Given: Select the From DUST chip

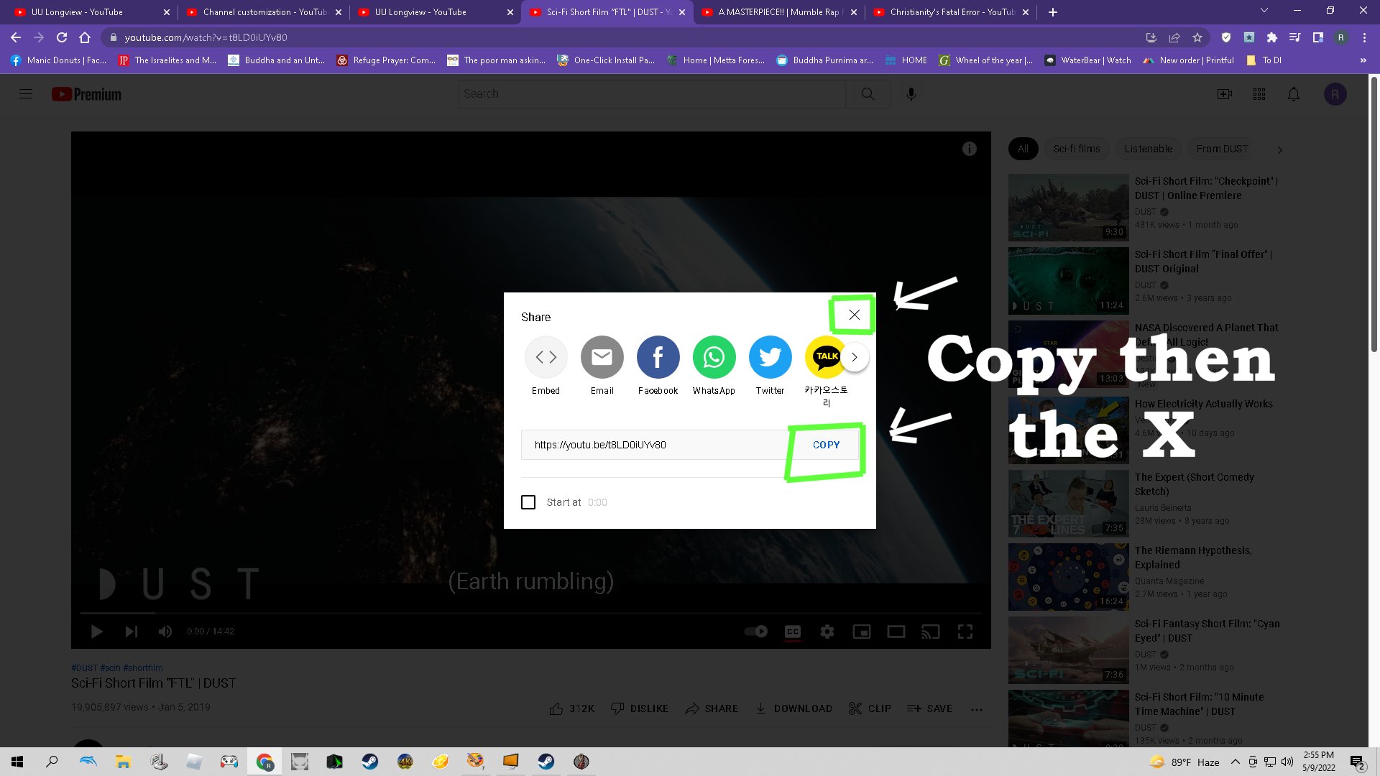Looking at the screenshot, I should click(1223, 149).
